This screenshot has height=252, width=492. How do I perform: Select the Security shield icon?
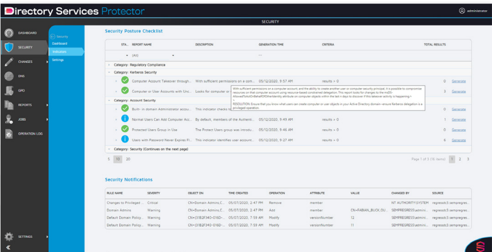[x=10, y=47]
